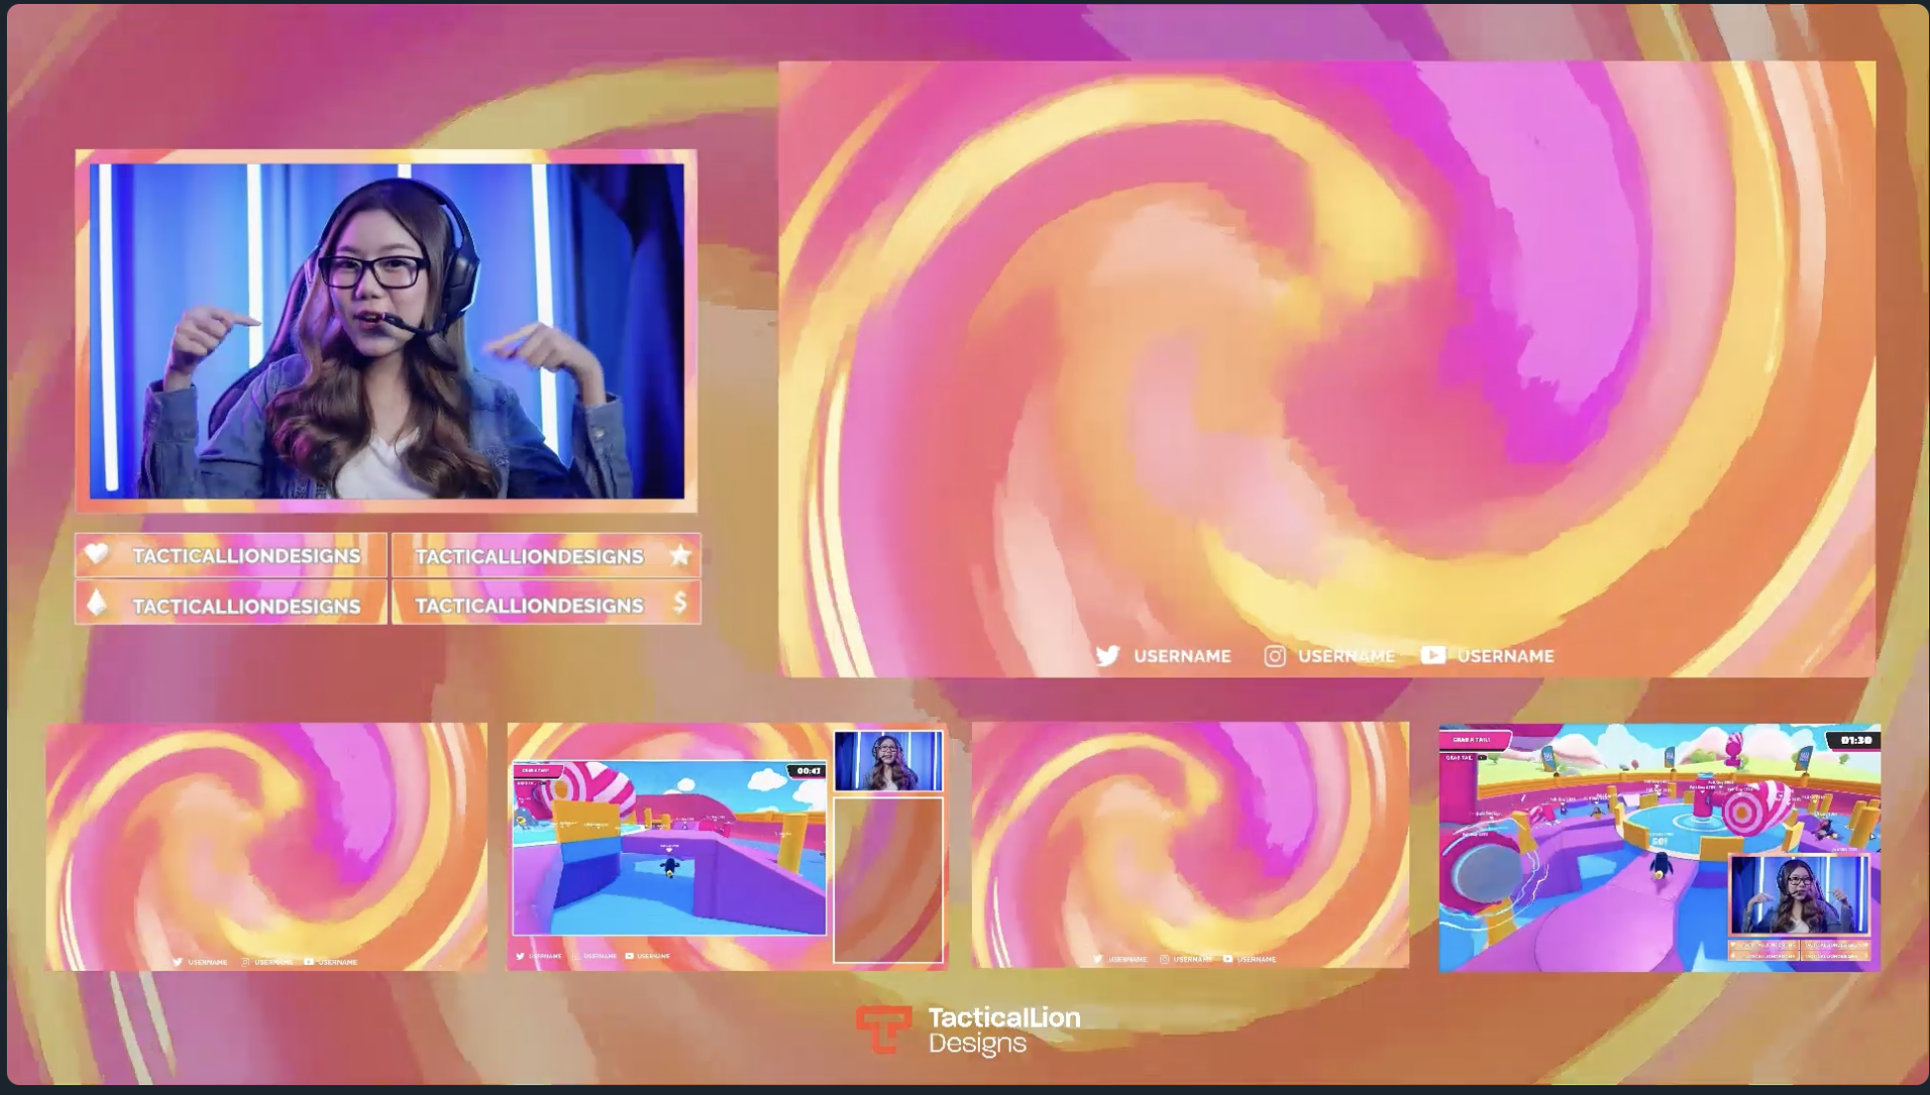Screen dimensions: 1930x1095
Task: Click the dollar sign icon on the donation panel
Action: click(679, 602)
